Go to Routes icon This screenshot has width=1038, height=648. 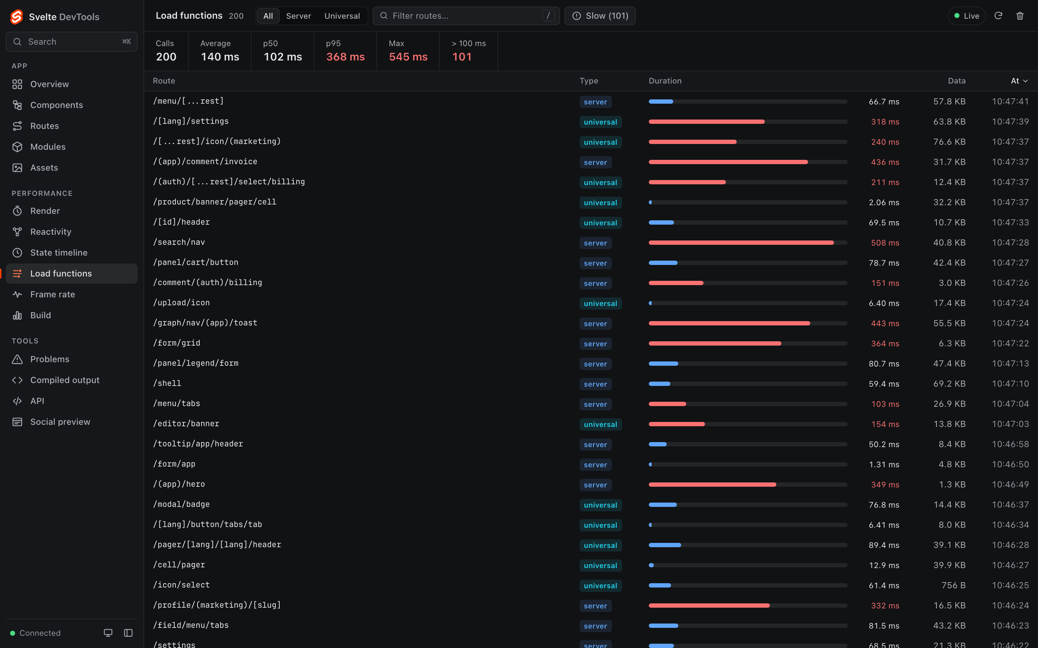(x=17, y=126)
